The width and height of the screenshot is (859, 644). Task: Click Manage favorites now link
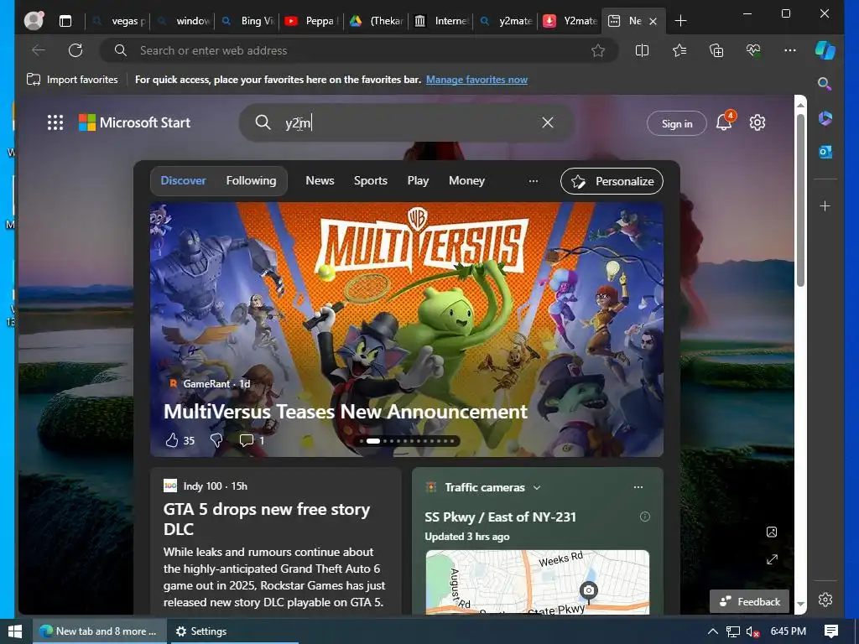476,80
